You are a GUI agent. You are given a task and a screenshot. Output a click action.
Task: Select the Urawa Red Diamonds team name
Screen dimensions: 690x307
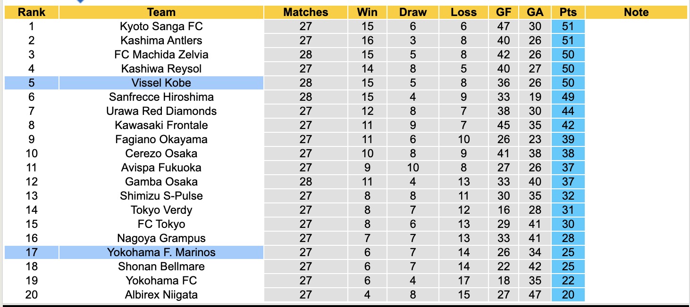[x=161, y=111]
